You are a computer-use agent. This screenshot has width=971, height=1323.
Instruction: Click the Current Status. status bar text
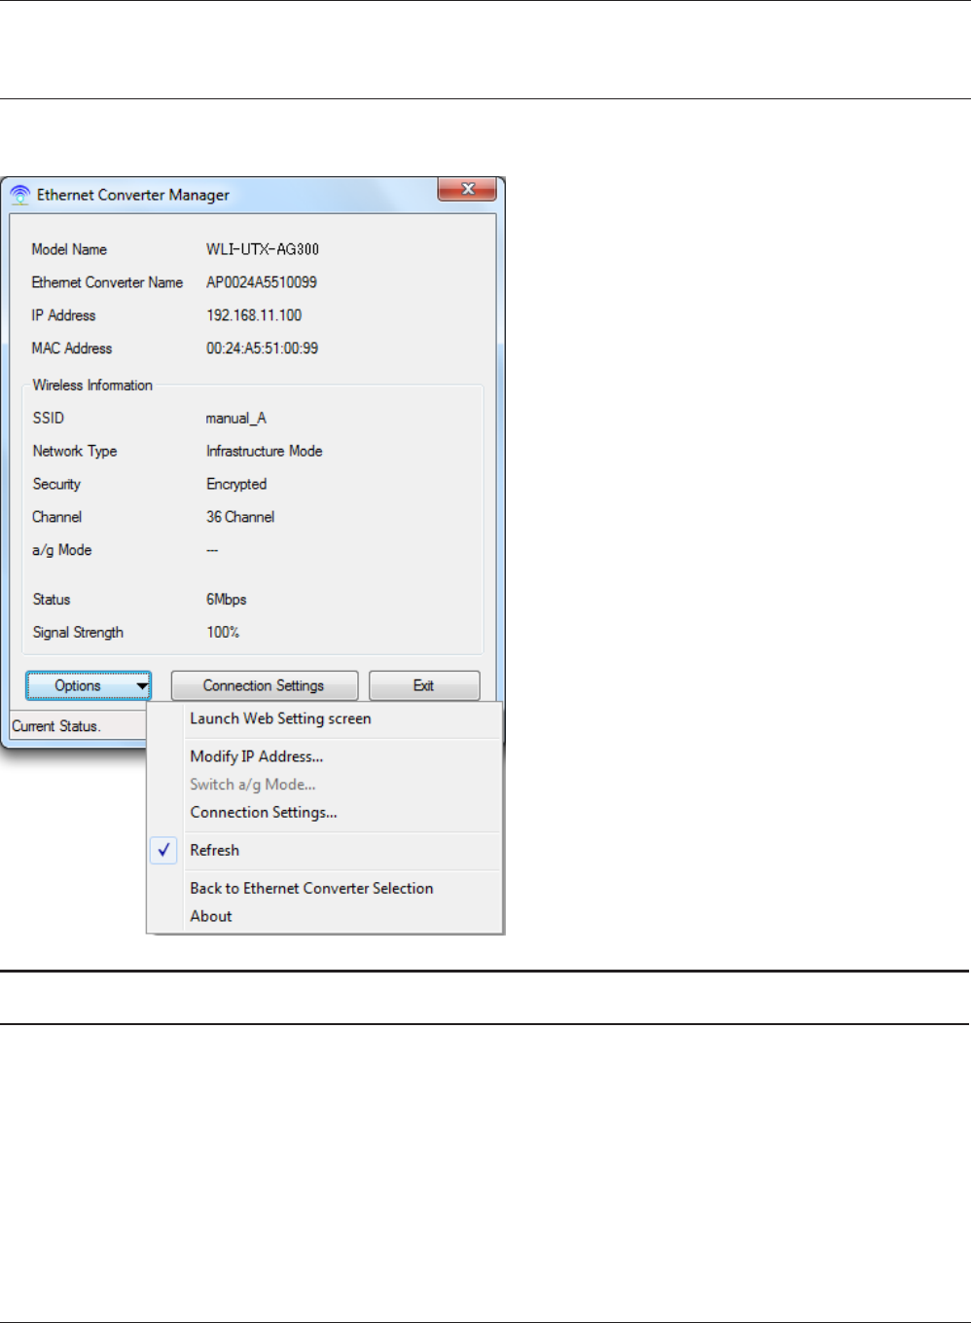point(55,726)
